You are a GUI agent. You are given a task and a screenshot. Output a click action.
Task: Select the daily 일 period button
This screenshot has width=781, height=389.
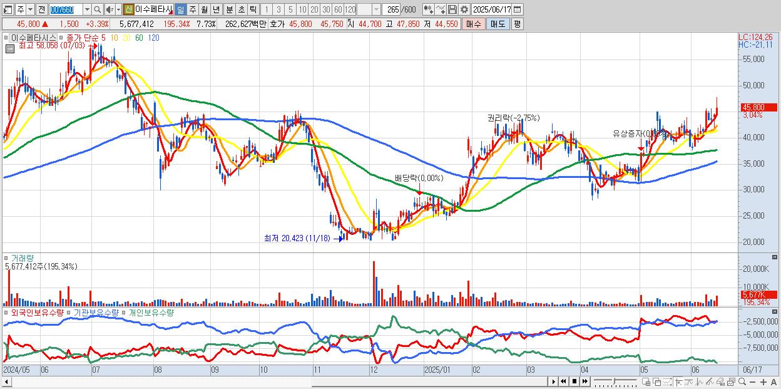[180, 9]
